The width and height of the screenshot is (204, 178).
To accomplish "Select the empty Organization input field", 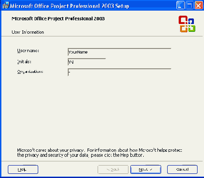I will pos(119,72).
